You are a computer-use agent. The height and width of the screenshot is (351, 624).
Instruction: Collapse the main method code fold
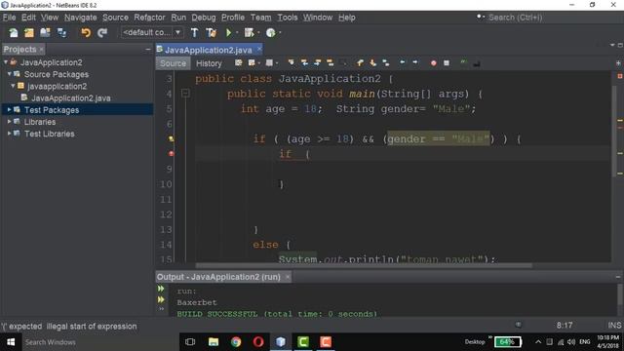click(185, 94)
